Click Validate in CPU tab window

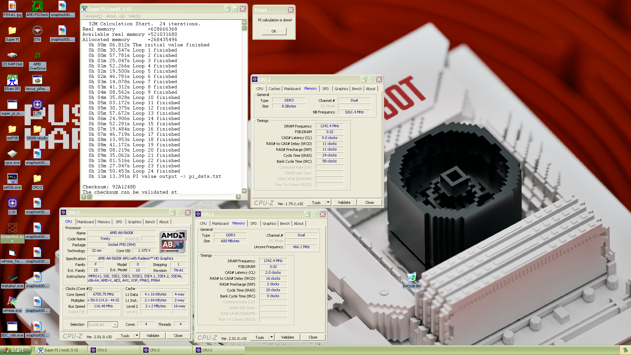click(152, 336)
